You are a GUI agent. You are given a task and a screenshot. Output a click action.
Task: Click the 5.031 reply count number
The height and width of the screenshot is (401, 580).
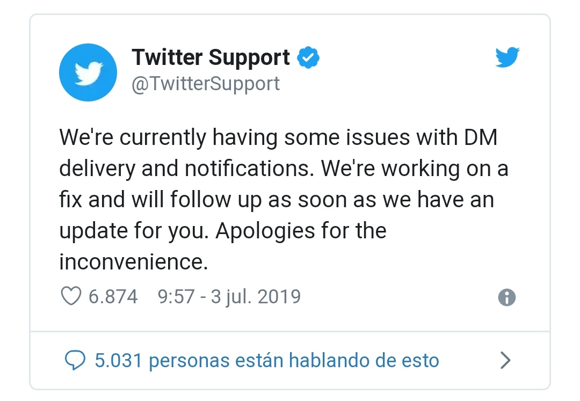pyautogui.click(x=118, y=360)
